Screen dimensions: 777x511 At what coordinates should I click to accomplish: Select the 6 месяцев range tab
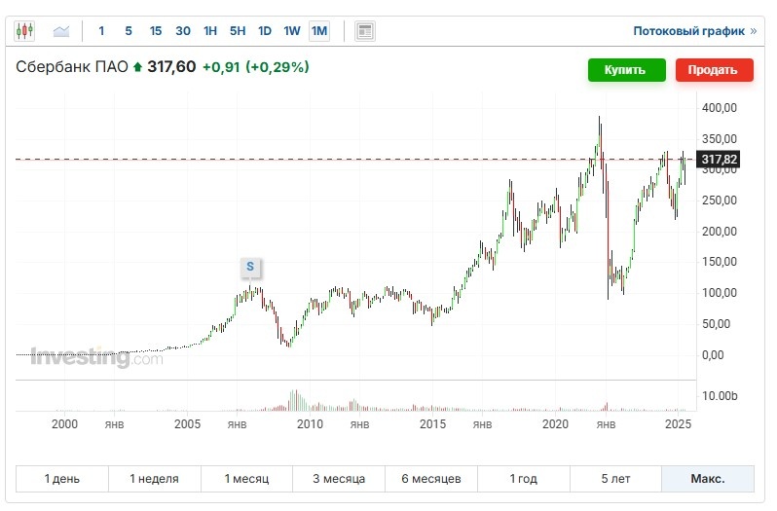(x=431, y=479)
